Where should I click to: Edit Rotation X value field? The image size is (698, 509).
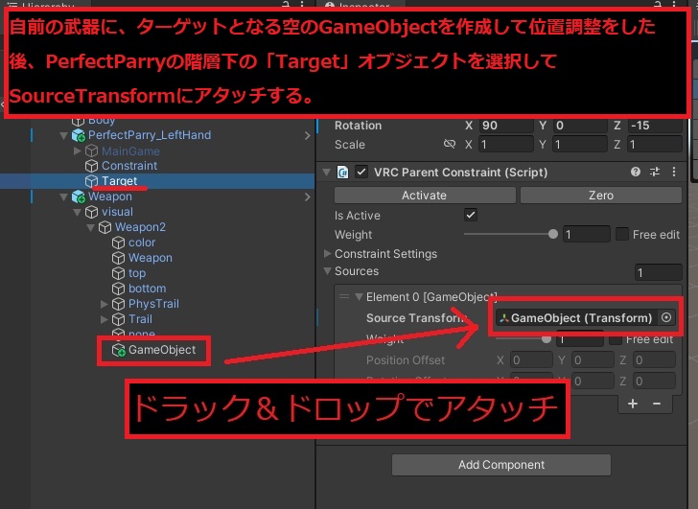click(x=506, y=126)
